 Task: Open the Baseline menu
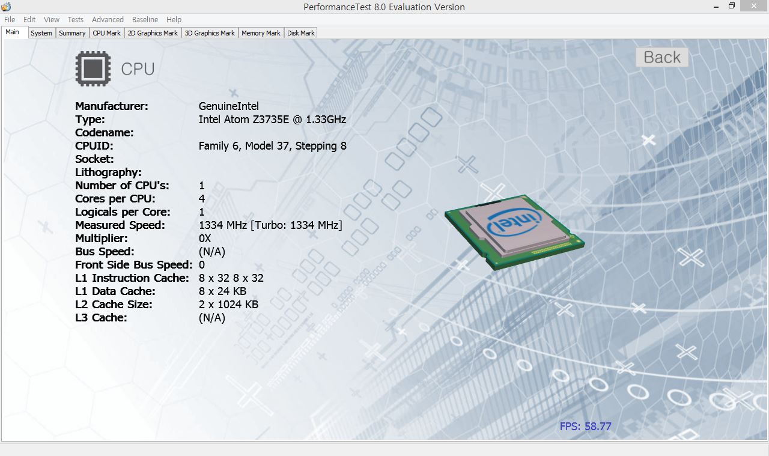145,19
